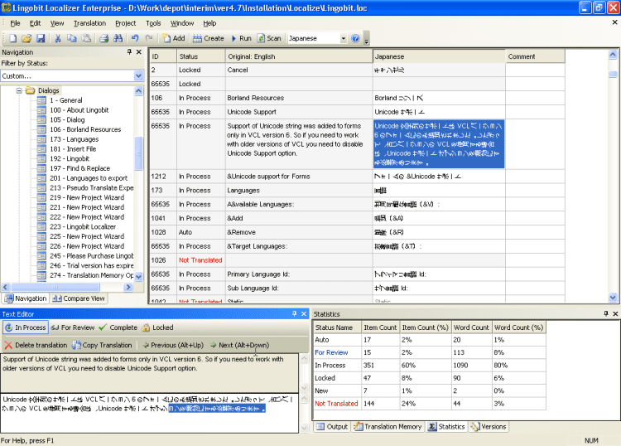Run the localization with Run button
The image size is (621, 446).
240,38
